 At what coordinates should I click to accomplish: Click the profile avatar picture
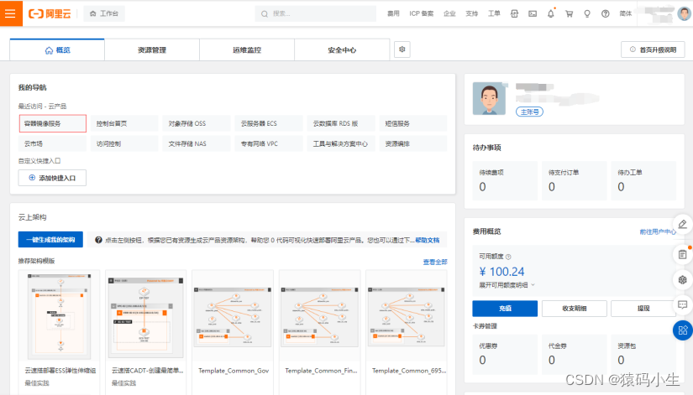[x=489, y=98]
